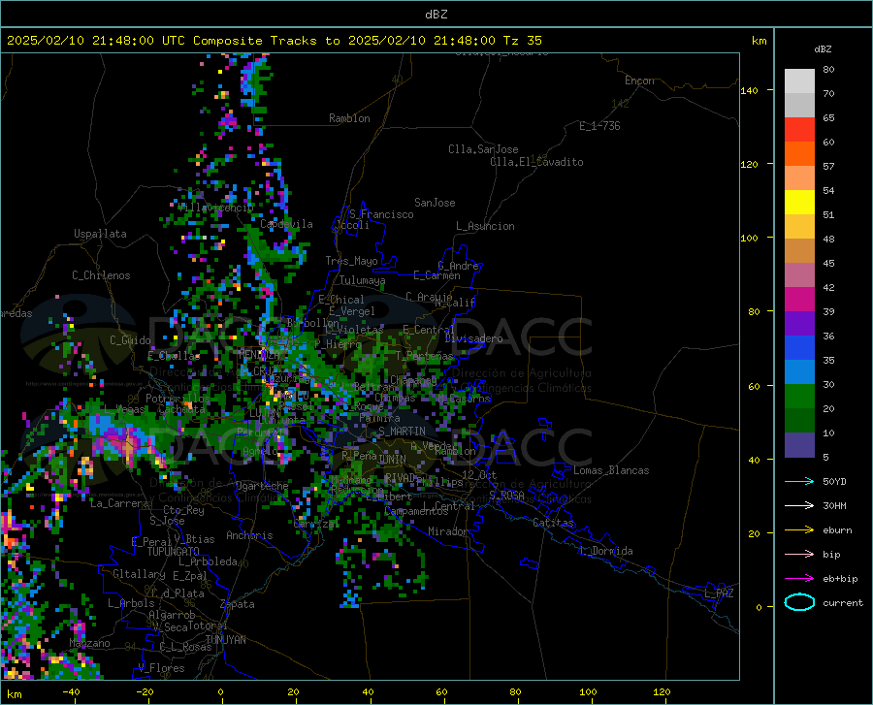Click the Manzano place label
This screenshot has height=705, width=873.
[x=89, y=643]
